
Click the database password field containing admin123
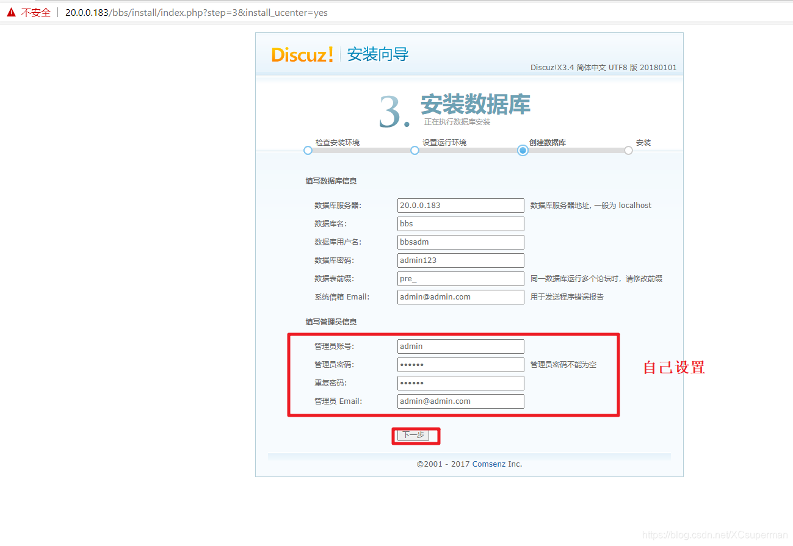point(460,260)
